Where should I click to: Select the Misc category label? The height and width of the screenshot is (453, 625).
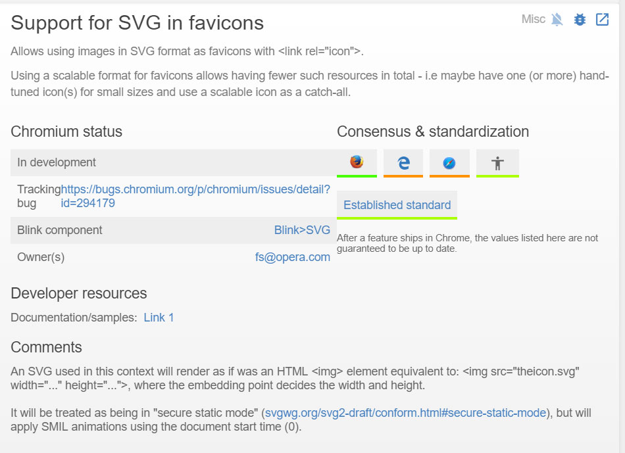tap(534, 19)
